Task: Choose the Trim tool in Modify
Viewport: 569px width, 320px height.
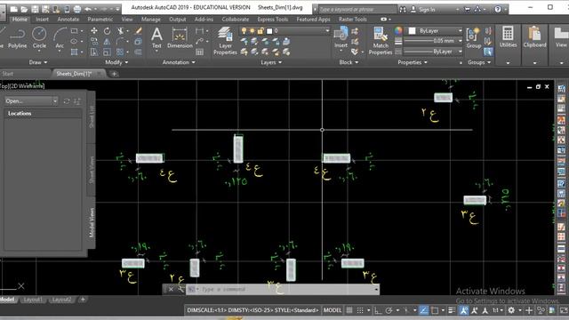Action: [121, 31]
